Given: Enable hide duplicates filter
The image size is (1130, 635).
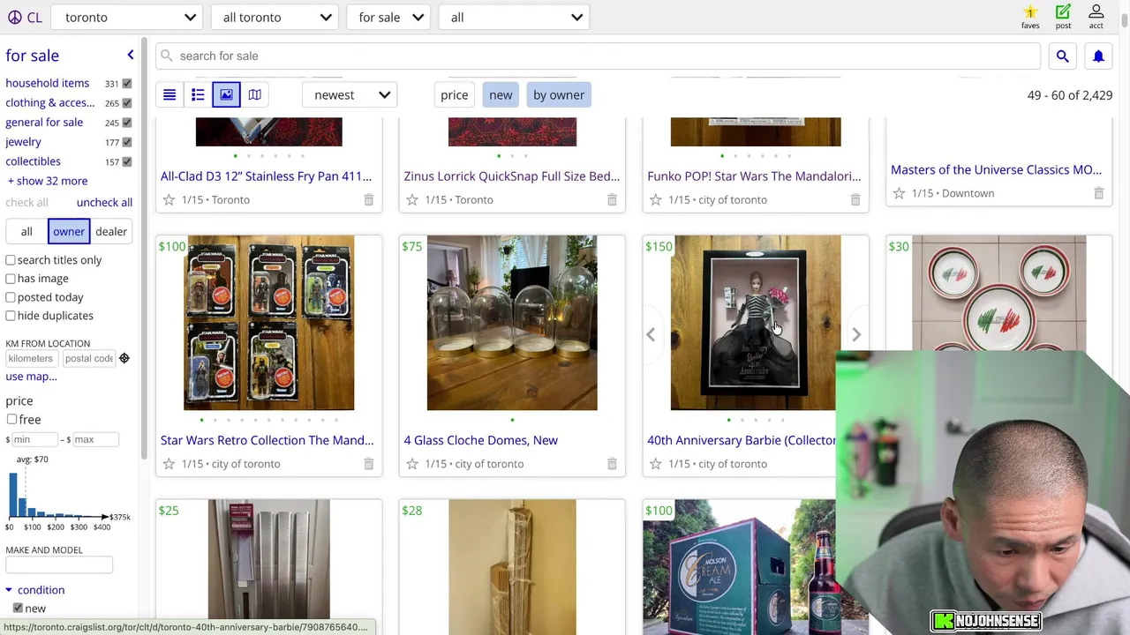Looking at the screenshot, I should tap(11, 316).
